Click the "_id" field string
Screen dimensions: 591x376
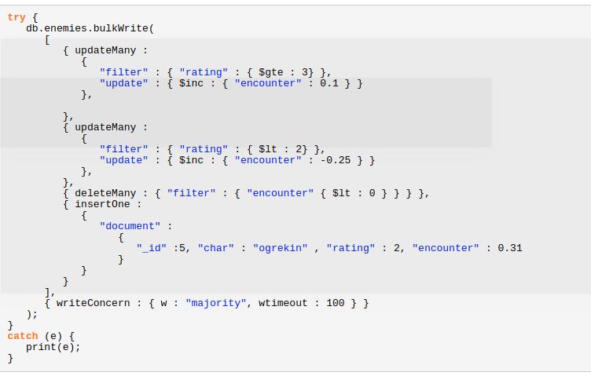click(x=151, y=248)
